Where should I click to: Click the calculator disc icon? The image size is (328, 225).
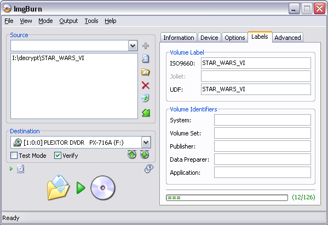click(149, 169)
